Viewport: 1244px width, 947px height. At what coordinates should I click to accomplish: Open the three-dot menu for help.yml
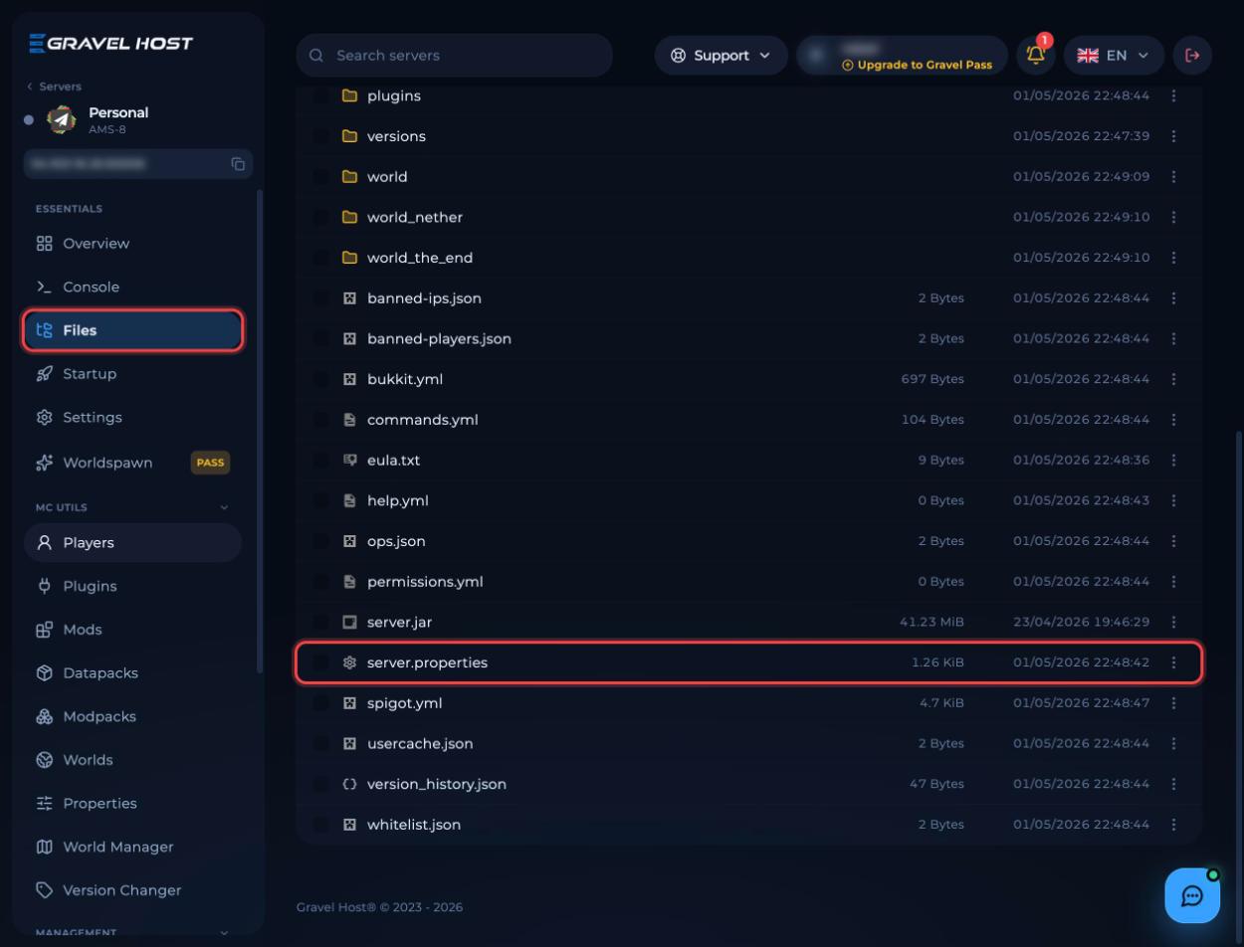(1173, 500)
